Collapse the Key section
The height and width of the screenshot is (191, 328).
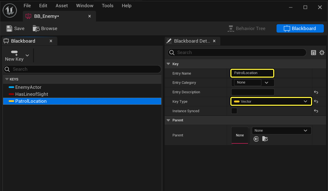(168, 64)
